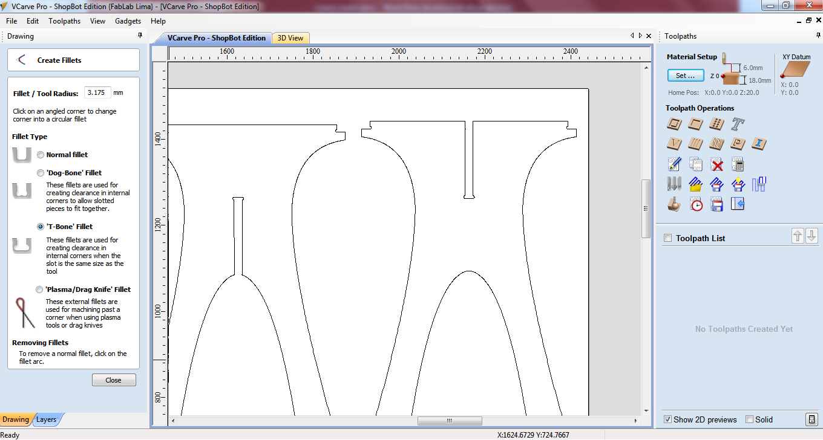Select the Pocket toolpath icon
This screenshot has width=823, height=440.
point(696,125)
